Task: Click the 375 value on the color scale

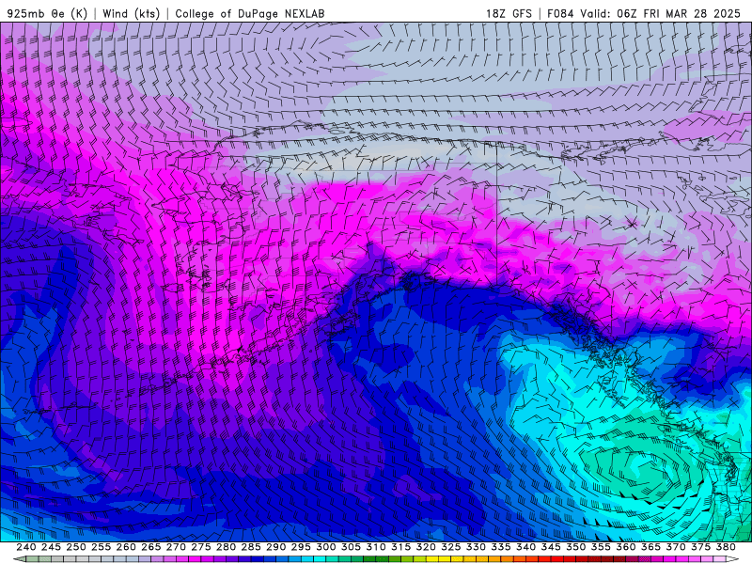Action: 700,547
